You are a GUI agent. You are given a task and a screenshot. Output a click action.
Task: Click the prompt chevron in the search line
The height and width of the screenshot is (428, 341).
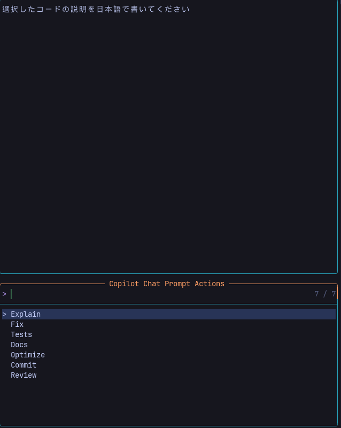pyautogui.click(x=4, y=294)
